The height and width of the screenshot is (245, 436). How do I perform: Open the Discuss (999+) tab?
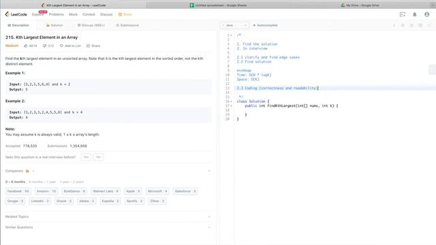[91, 25]
